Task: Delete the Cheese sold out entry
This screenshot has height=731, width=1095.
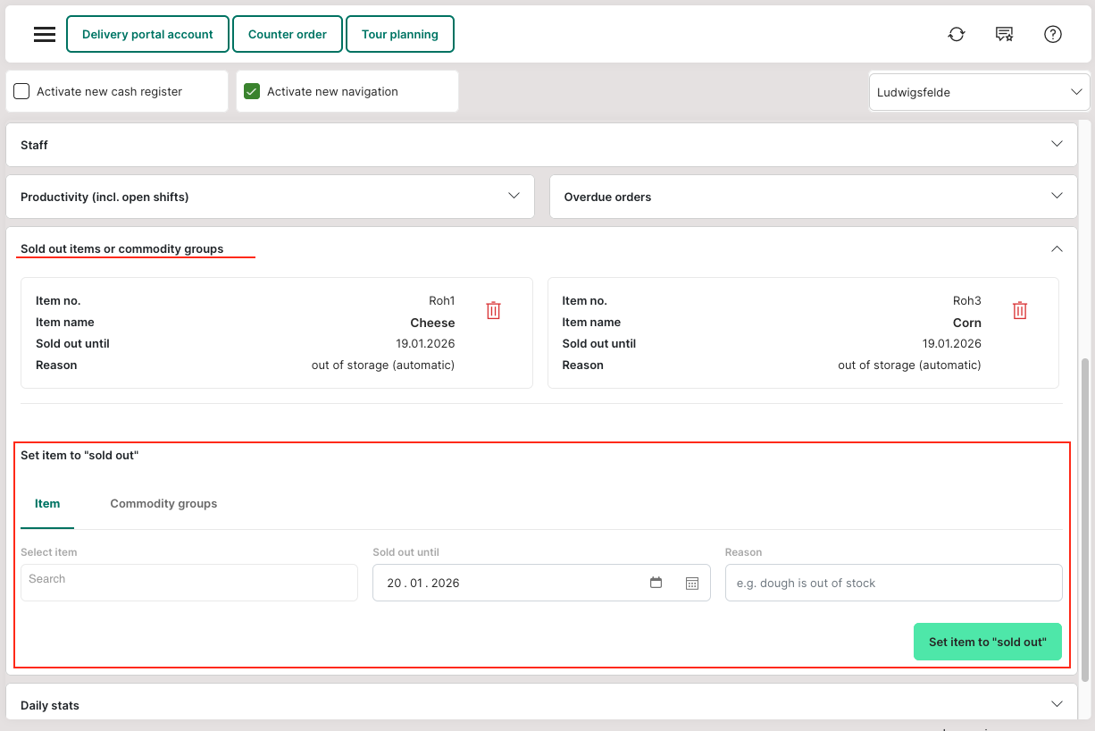Action: coord(493,310)
